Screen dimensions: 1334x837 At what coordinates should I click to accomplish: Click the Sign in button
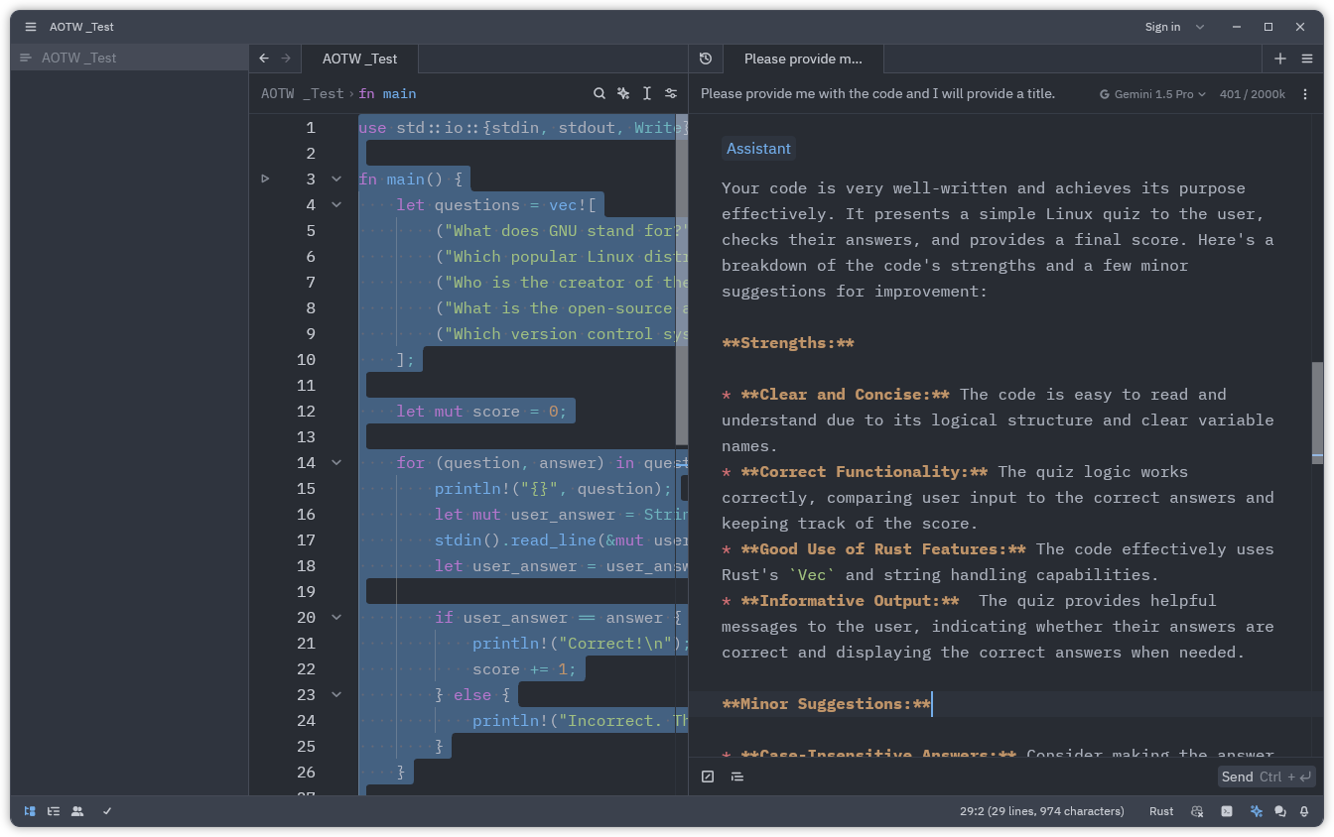[1162, 27]
